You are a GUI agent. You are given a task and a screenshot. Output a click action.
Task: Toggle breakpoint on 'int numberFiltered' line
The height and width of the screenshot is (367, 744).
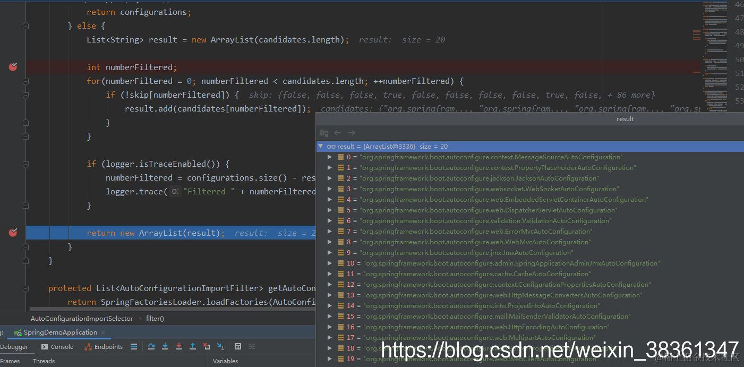click(13, 67)
